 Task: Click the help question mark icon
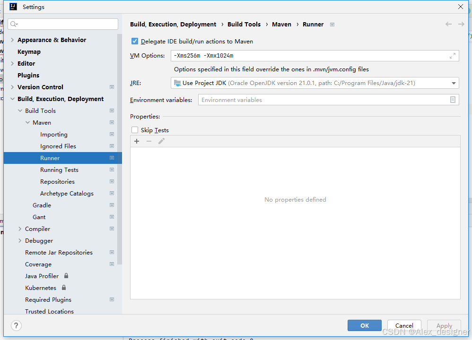tap(16, 325)
